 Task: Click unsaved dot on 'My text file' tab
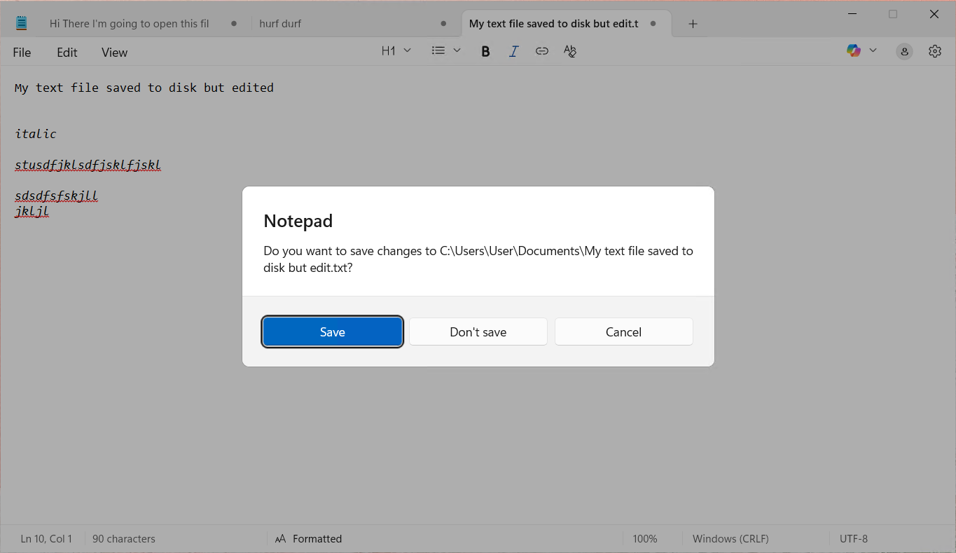653,24
